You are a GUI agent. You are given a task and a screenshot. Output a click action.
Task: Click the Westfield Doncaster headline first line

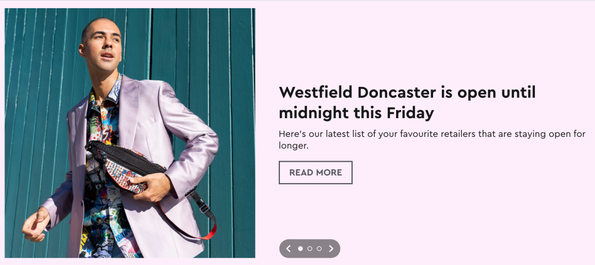[x=407, y=92]
